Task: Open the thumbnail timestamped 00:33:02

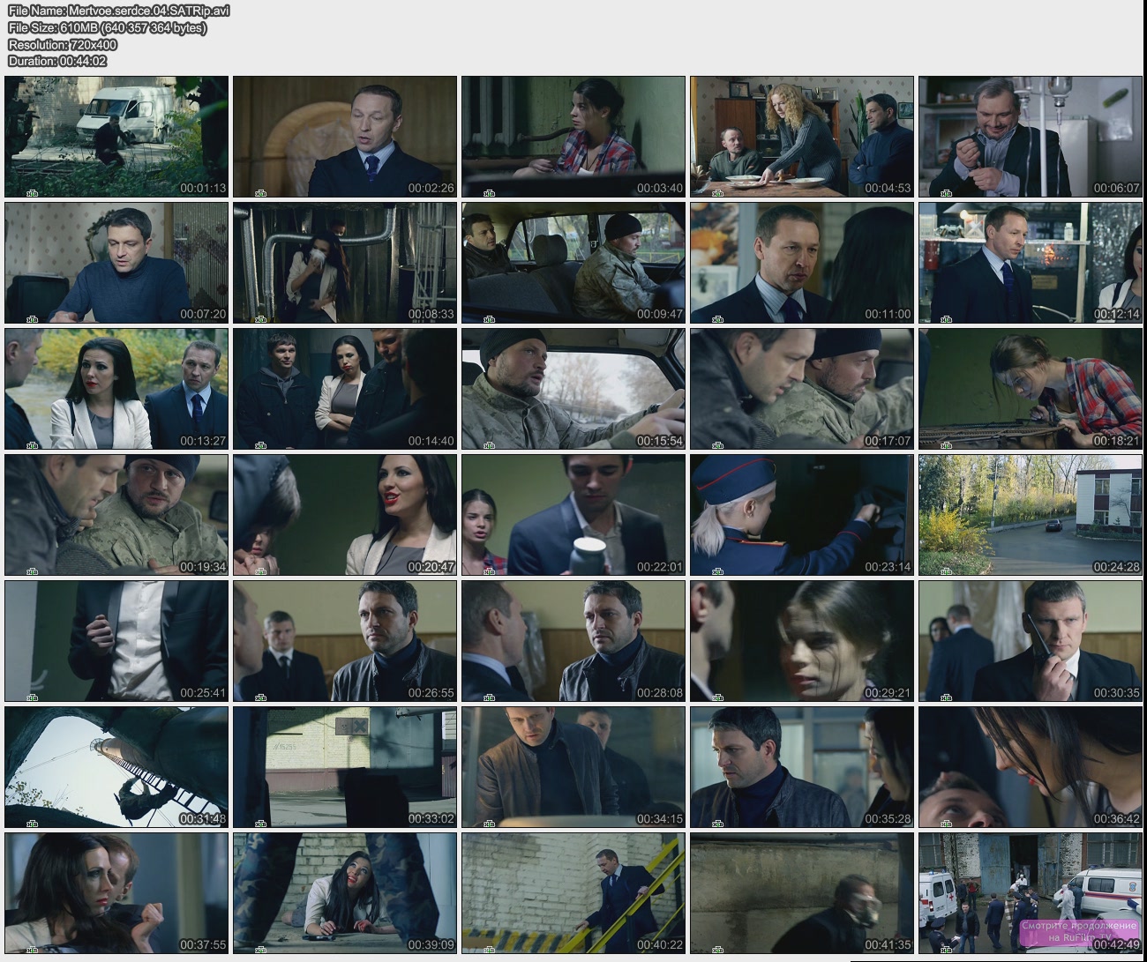Action: (x=345, y=767)
